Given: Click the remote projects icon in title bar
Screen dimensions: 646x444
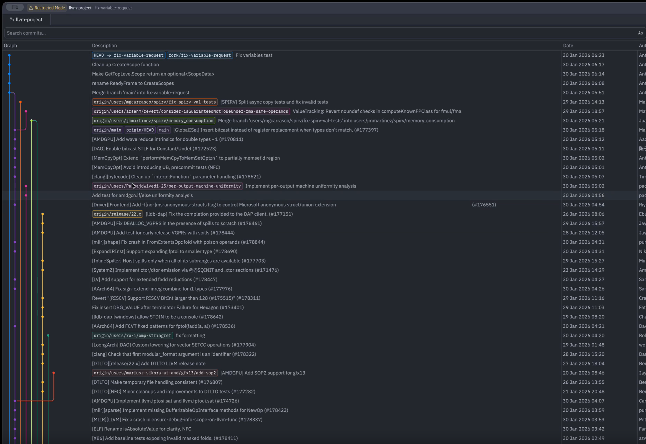Looking at the screenshot, I should coord(15,7).
